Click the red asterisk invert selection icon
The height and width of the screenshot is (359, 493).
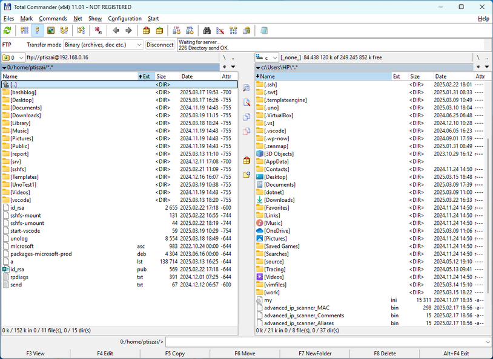(x=98, y=30)
